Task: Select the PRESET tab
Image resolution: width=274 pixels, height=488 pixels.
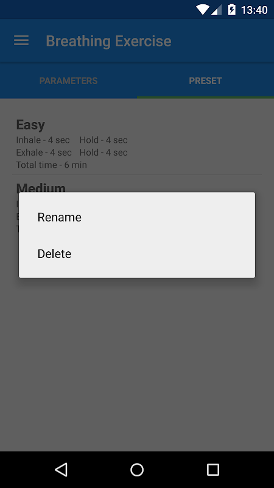Action: pyautogui.click(x=205, y=81)
